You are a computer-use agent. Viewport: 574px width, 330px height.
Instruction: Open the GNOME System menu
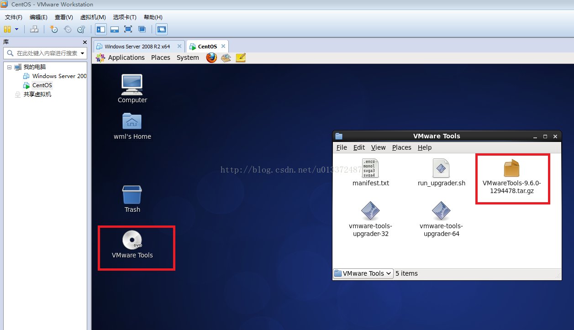pos(188,58)
